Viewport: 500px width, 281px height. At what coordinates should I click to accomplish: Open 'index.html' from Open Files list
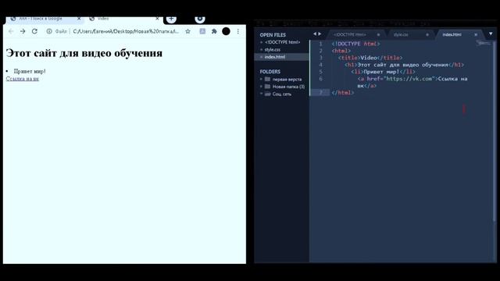275,57
